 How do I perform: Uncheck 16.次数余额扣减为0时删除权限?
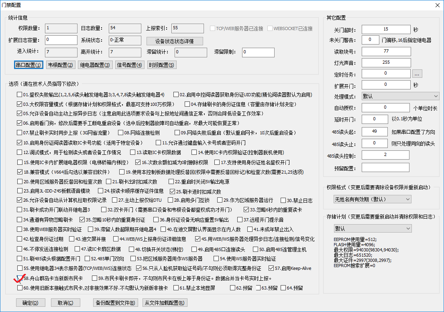(x=138, y=162)
